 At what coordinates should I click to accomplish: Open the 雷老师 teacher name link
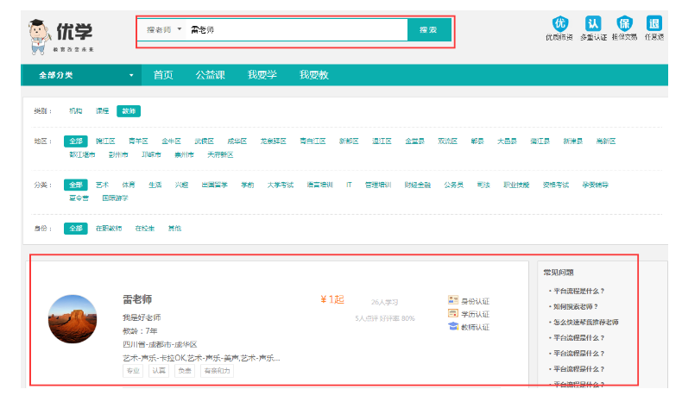137,299
